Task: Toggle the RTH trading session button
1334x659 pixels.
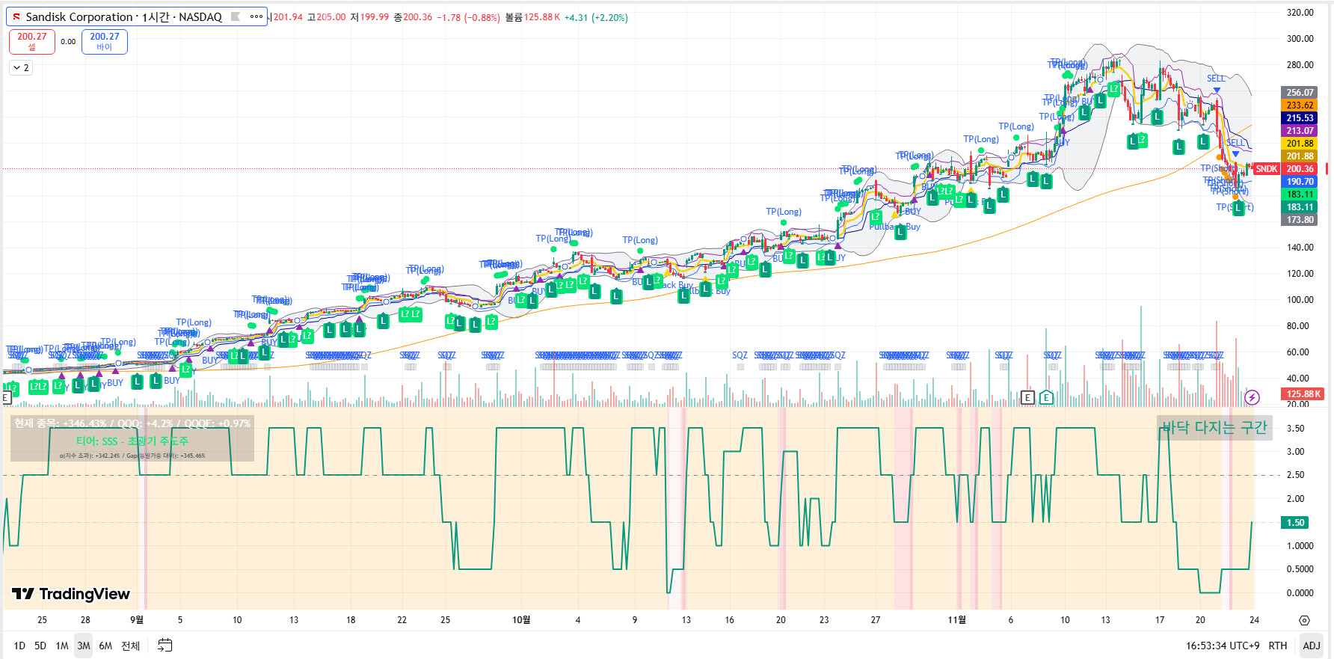Action: 1278,646
